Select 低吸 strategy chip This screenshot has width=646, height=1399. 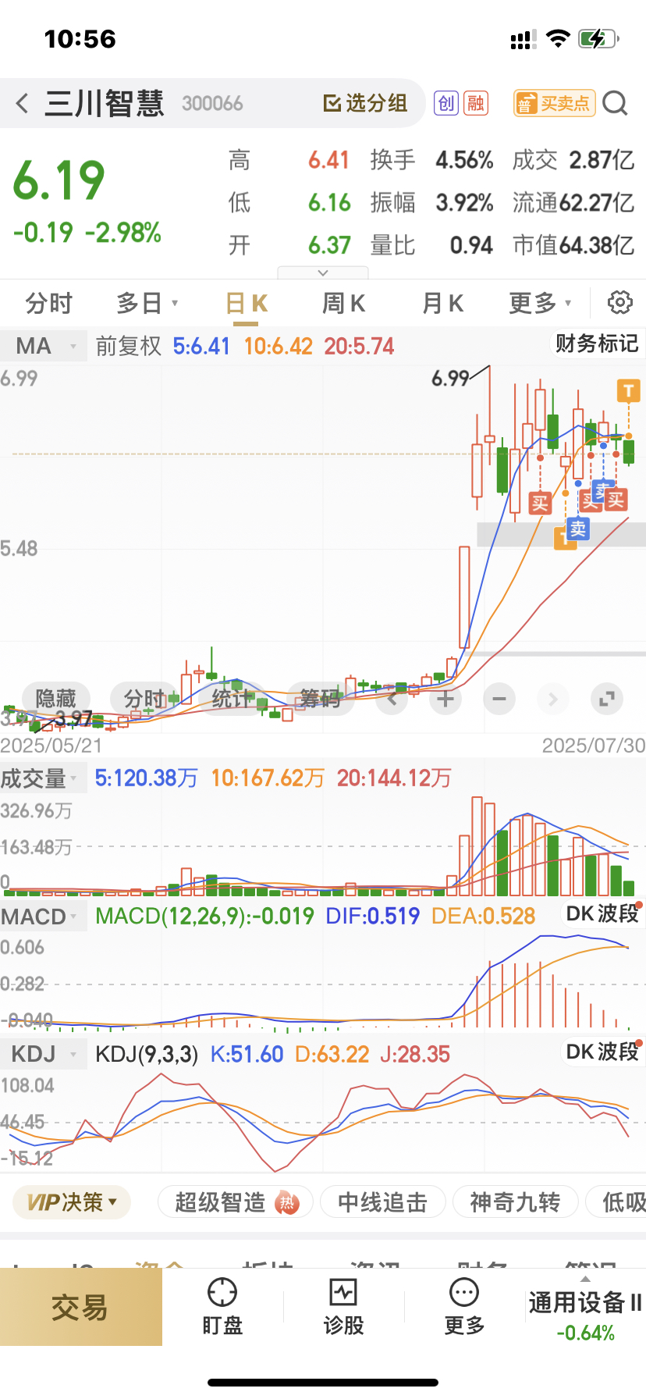coord(618,1202)
